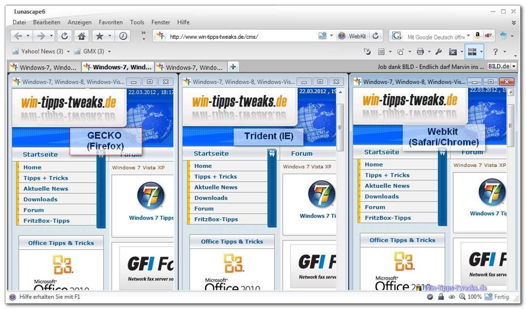The image size is (526, 309).
Task: Expand GMX feed dropdown
Action: (x=110, y=51)
